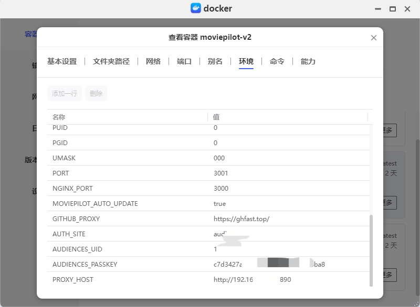Switch to the 文件夹路径 tab

tap(111, 61)
